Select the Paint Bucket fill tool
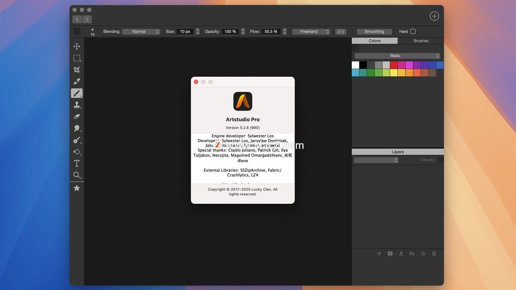 [x=77, y=152]
